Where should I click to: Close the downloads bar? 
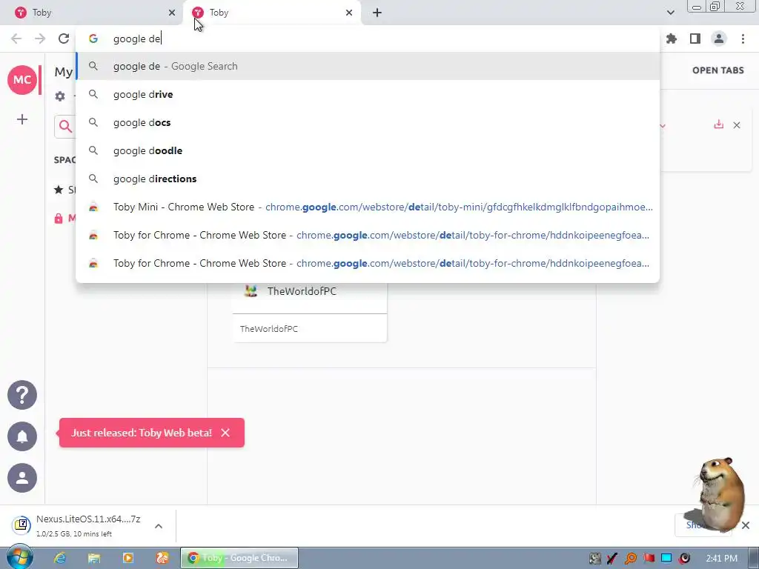[746, 525]
